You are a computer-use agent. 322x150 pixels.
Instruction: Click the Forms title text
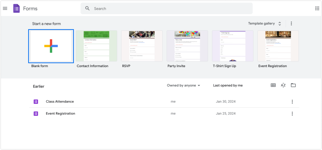[30, 8]
